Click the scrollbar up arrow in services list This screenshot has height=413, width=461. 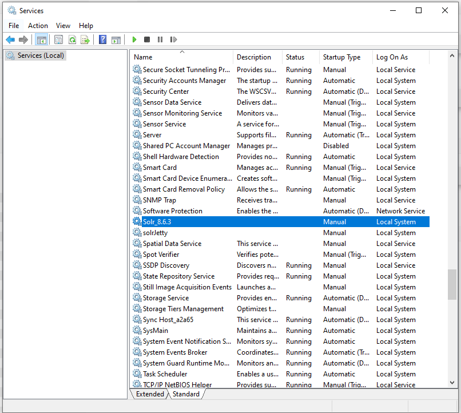[x=452, y=56]
